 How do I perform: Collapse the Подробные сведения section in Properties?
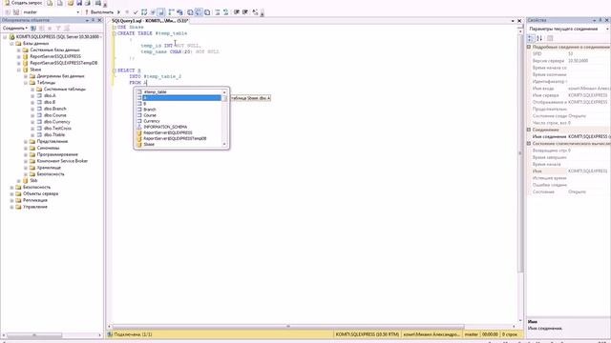click(x=529, y=47)
